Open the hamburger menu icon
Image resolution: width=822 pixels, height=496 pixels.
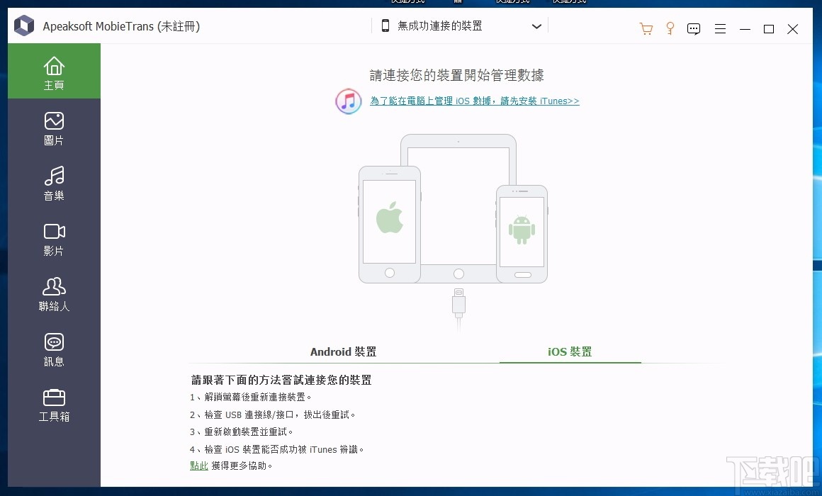coord(720,29)
